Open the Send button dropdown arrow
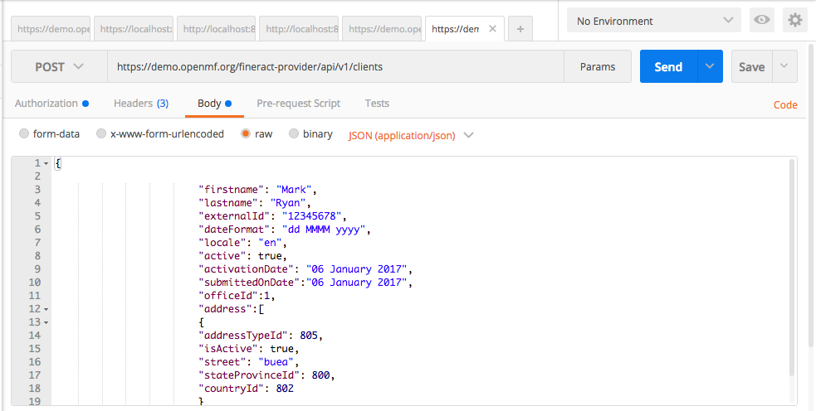Screen dimensions: 816x411 click(710, 67)
